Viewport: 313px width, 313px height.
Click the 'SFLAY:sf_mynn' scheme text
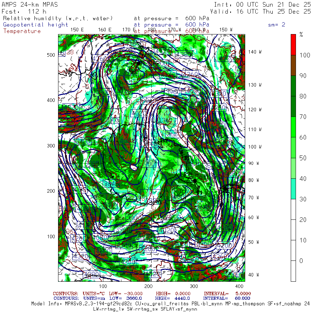tap(179, 309)
